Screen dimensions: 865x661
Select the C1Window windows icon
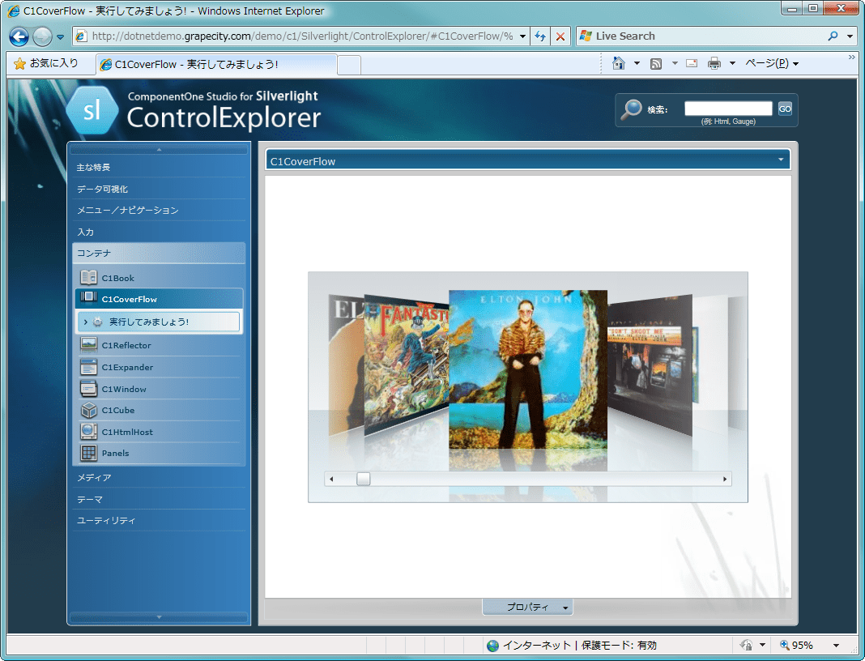click(x=88, y=388)
